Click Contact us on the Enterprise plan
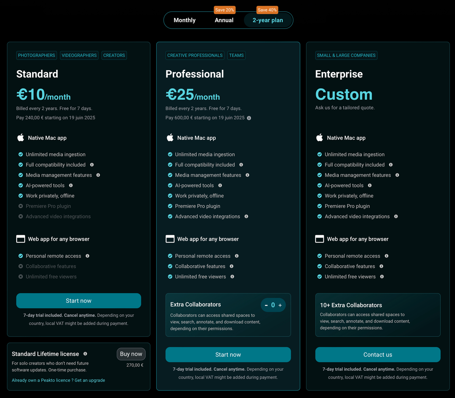 (x=378, y=354)
